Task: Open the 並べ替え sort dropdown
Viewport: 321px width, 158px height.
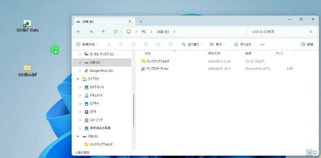Action: pos(192,44)
